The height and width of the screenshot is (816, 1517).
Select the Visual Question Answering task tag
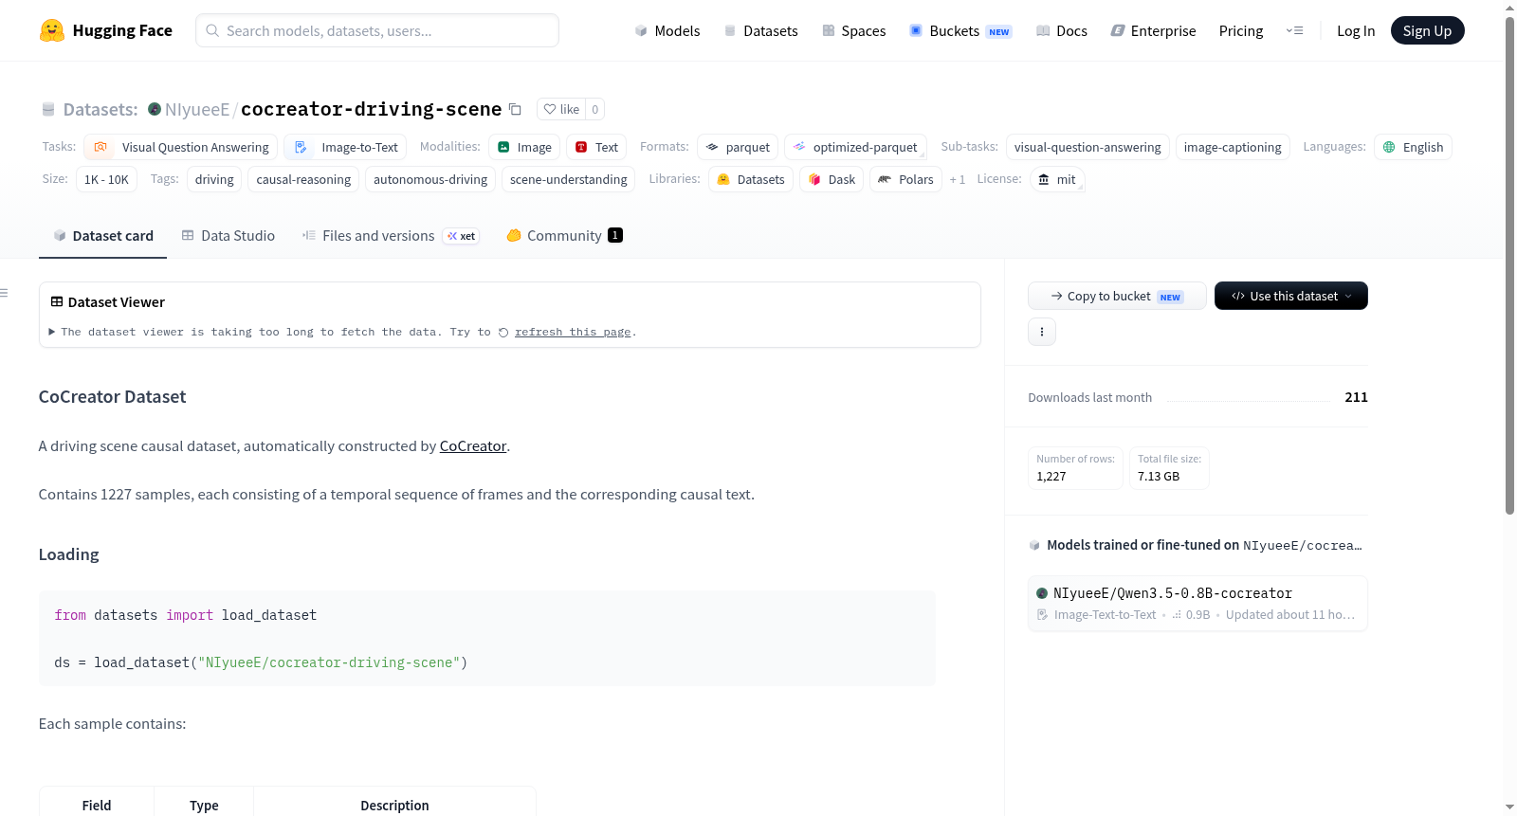pyautogui.click(x=181, y=147)
